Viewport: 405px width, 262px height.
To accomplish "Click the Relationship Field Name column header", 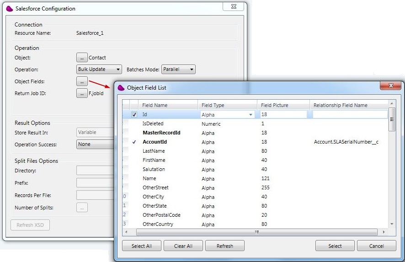I will pos(349,105).
